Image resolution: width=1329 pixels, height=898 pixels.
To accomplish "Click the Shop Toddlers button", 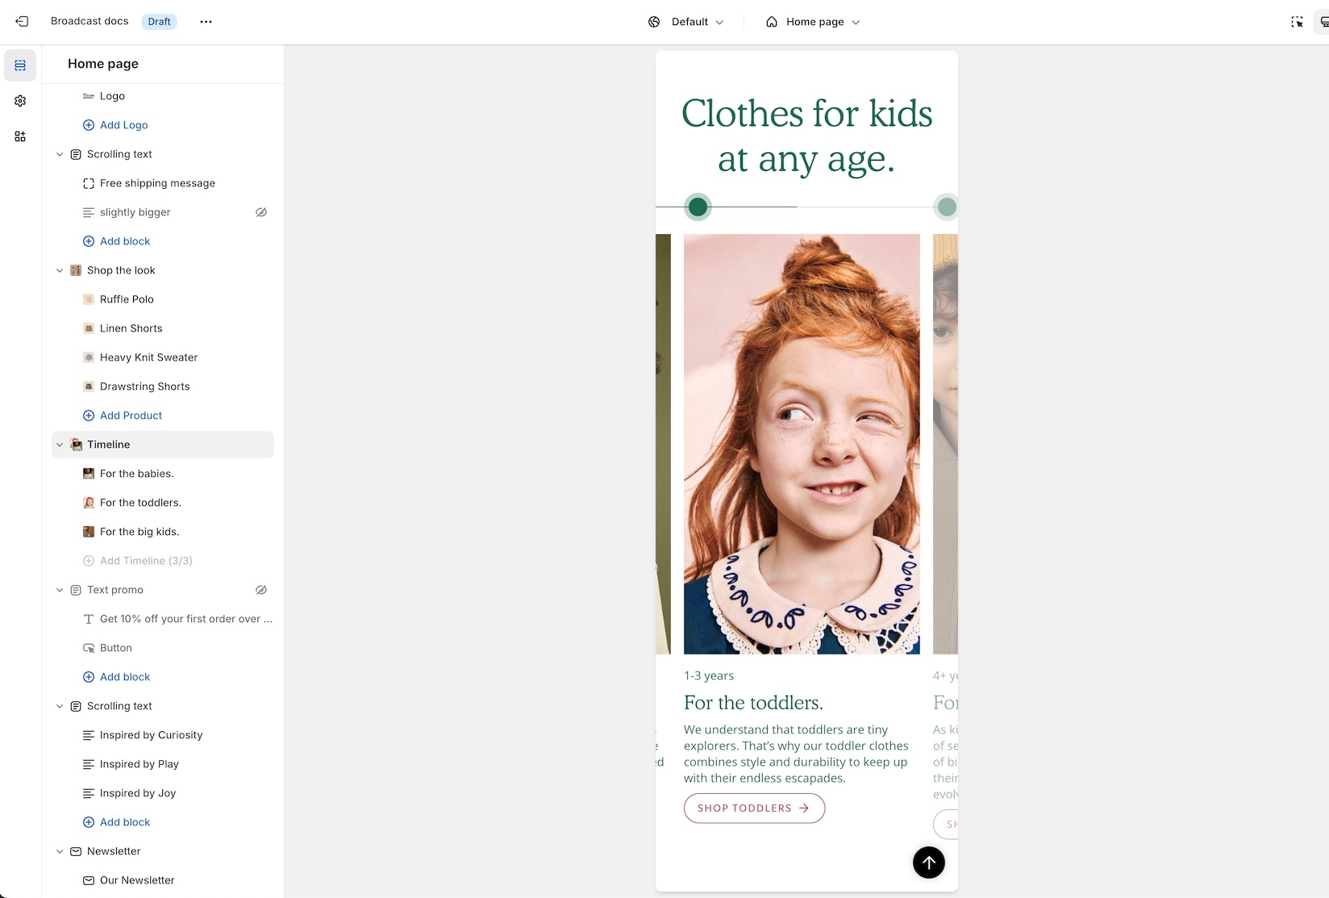I will click(x=754, y=808).
